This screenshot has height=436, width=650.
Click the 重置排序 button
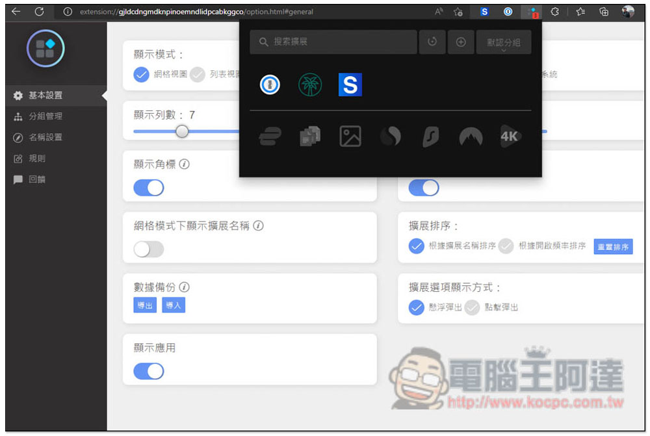pos(613,247)
